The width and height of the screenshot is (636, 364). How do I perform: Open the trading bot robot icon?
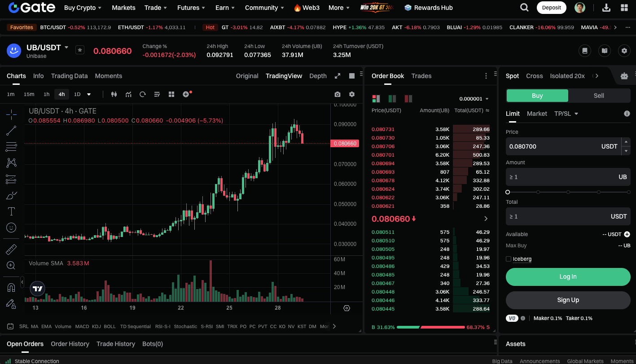pos(624,76)
